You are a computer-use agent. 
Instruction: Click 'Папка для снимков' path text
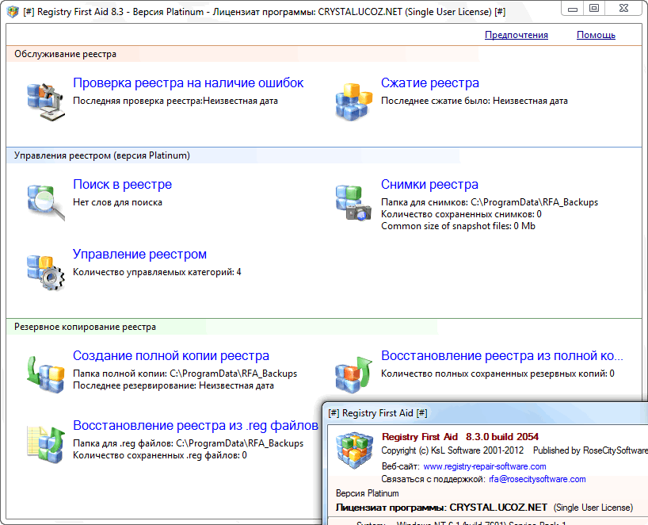pos(490,202)
